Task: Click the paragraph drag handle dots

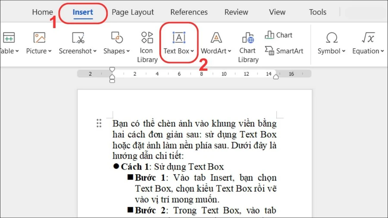Action: click(99, 123)
